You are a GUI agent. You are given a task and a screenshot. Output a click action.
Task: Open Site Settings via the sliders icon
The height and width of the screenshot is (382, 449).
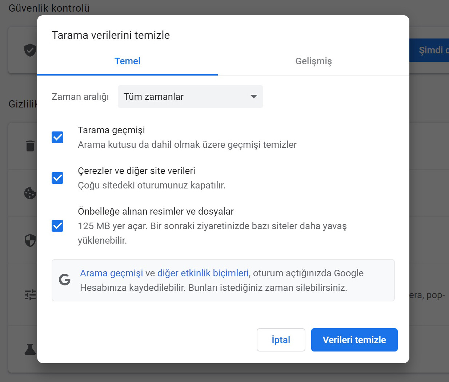(30, 295)
